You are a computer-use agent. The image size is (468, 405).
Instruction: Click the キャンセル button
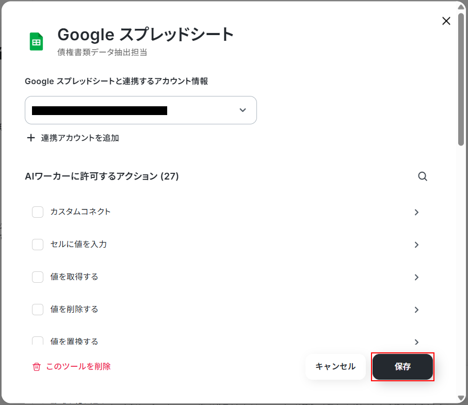(x=335, y=366)
